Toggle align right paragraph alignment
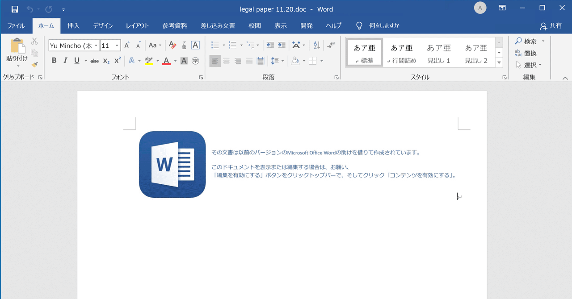Image resolution: width=572 pixels, height=299 pixels. (x=238, y=61)
